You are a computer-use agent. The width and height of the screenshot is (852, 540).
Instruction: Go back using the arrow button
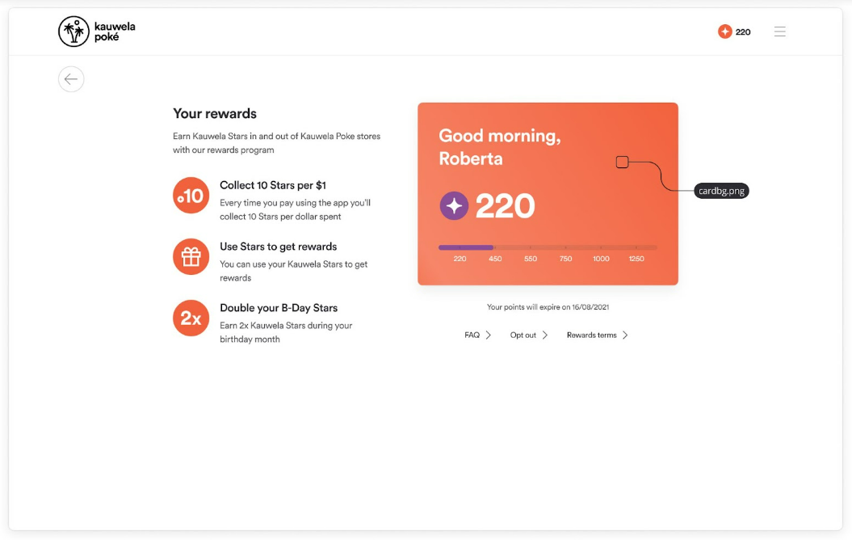tap(71, 78)
